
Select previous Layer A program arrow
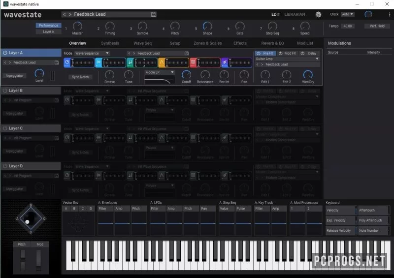click(5, 62)
